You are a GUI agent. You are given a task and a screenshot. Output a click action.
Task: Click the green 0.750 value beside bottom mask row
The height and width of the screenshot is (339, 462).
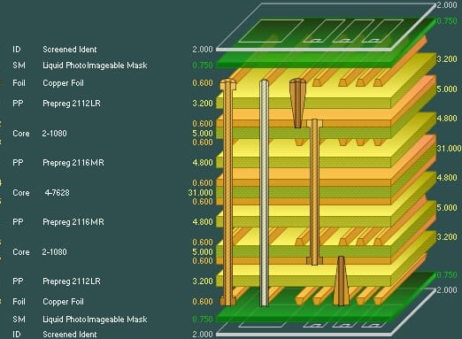pyautogui.click(x=203, y=320)
